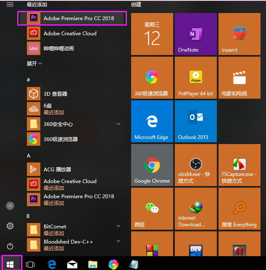Open 3D 查看器 app
Viewport: 266px width, 270px height.
(x=72, y=94)
